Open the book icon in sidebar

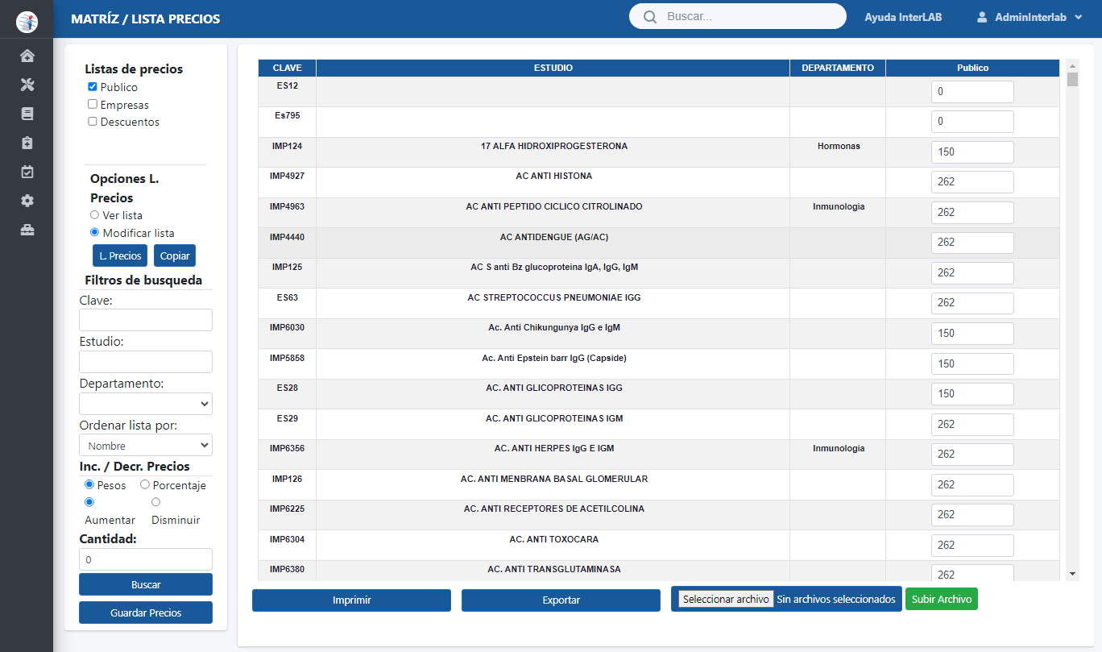pyautogui.click(x=27, y=114)
